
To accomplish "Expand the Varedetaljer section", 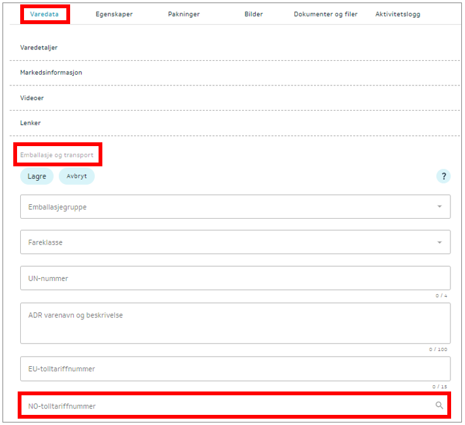I will (x=39, y=47).
